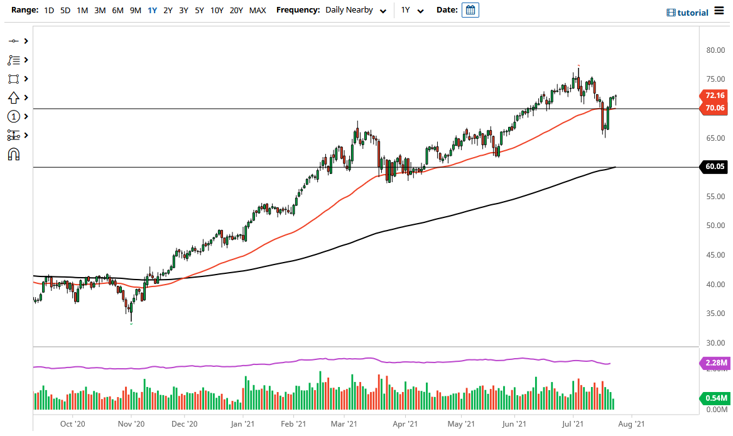
Task: Select the MAX range tab
Action: click(x=258, y=10)
